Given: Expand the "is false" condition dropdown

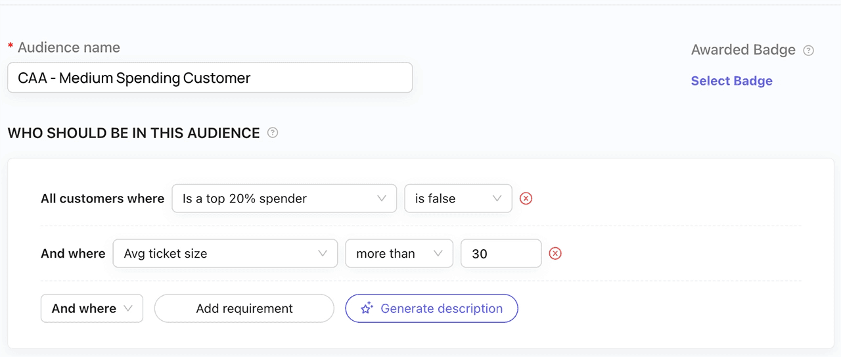Looking at the screenshot, I should 458,199.
